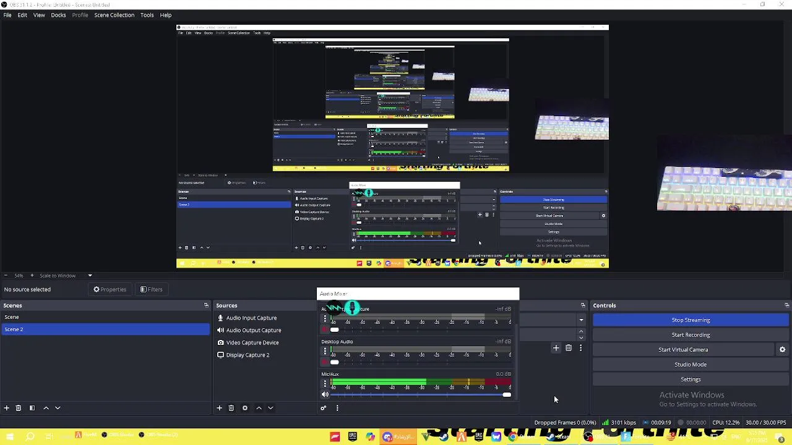Image resolution: width=792 pixels, height=445 pixels.
Task: Open the Help menu
Action: click(x=166, y=15)
